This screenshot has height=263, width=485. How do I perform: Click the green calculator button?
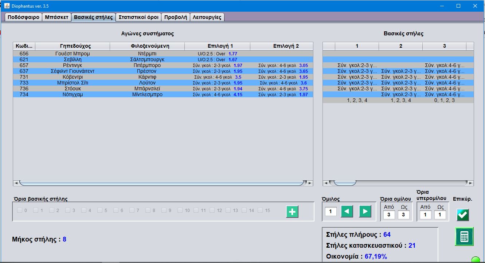pos(464,236)
